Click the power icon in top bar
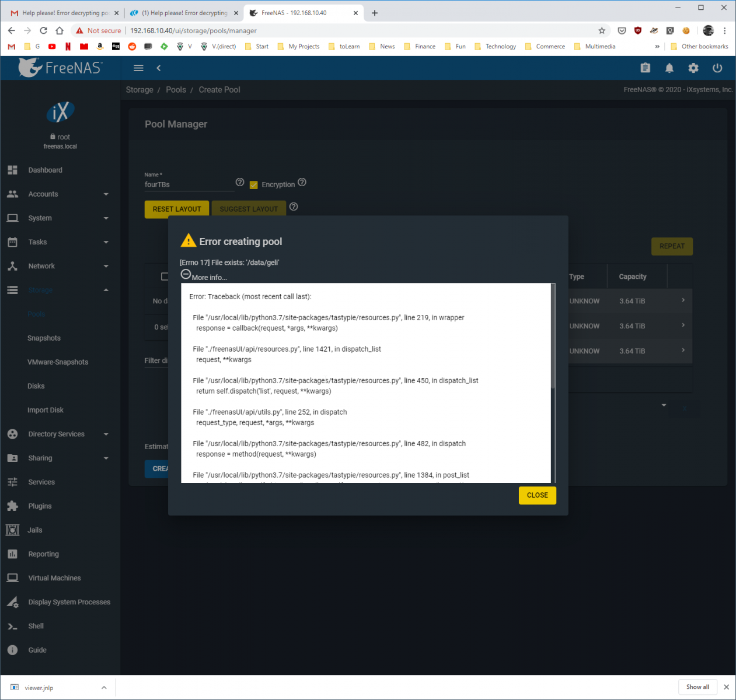Viewport: 736px width, 700px height. tap(717, 68)
